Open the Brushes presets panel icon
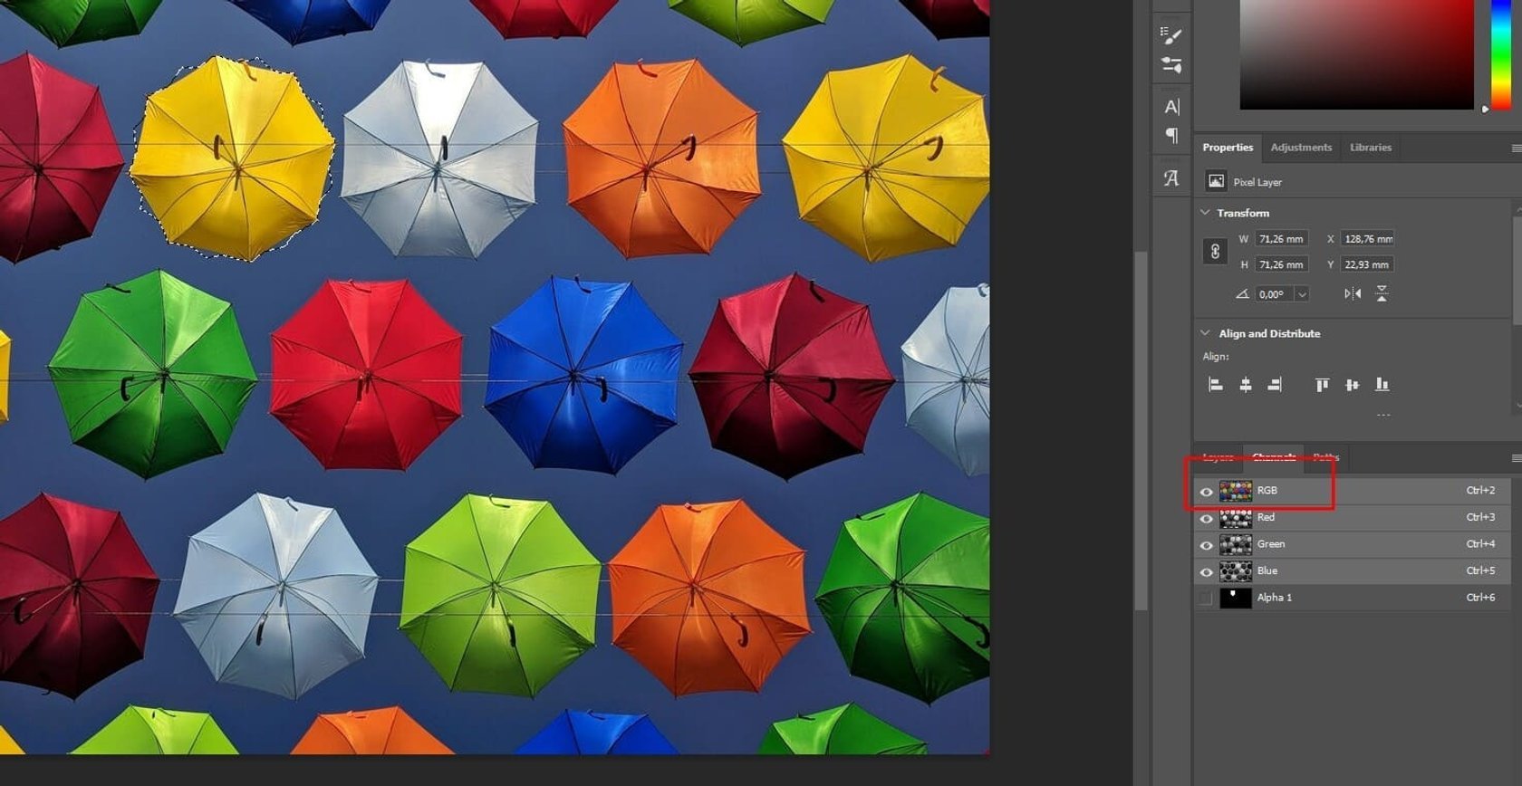1522x786 pixels. coord(1171,65)
